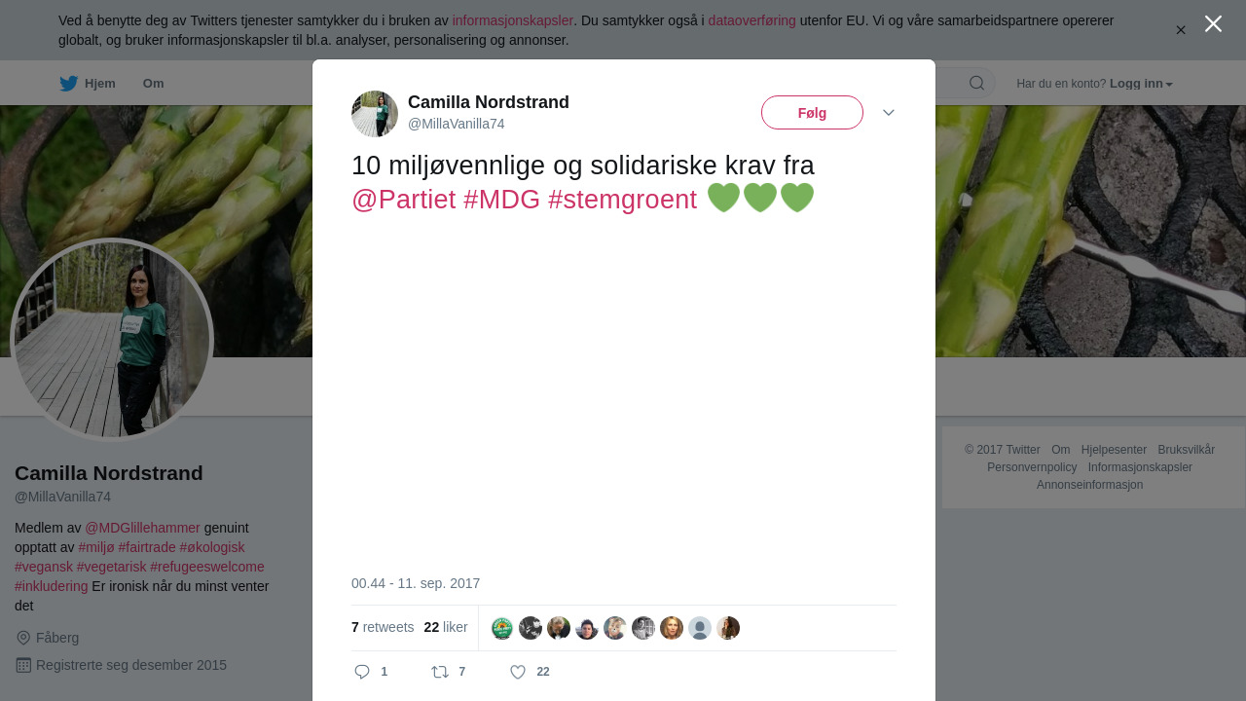View the 22 liker list
Image resolution: width=1246 pixels, height=701 pixels.
pos(446,627)
